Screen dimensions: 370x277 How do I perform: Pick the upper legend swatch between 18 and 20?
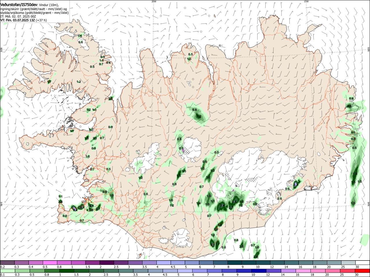coord(319,263)
